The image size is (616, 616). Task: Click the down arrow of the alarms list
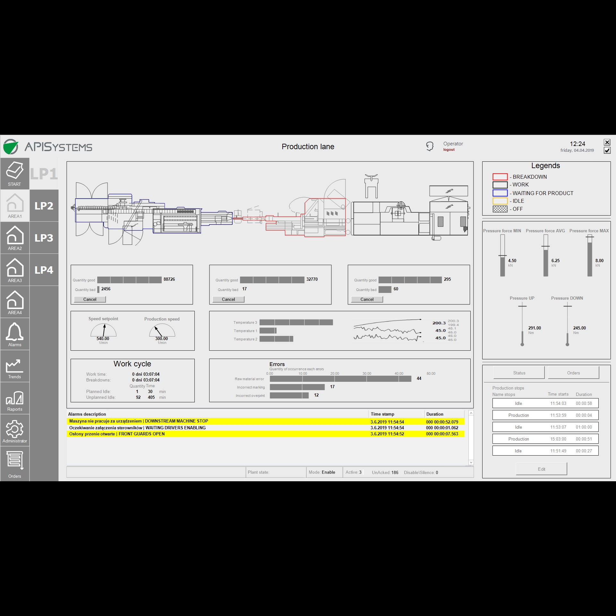471,462
